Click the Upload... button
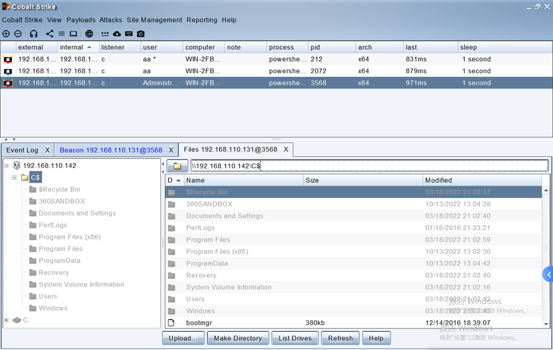 [183, 339]
